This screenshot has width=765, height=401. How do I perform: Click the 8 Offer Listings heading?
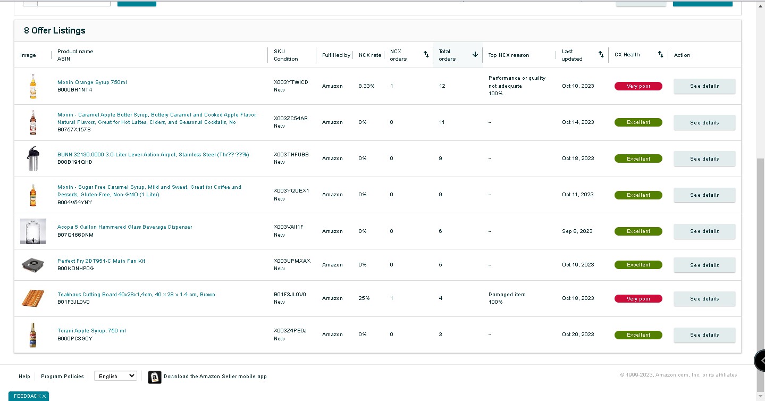click(x=55, y=31)
